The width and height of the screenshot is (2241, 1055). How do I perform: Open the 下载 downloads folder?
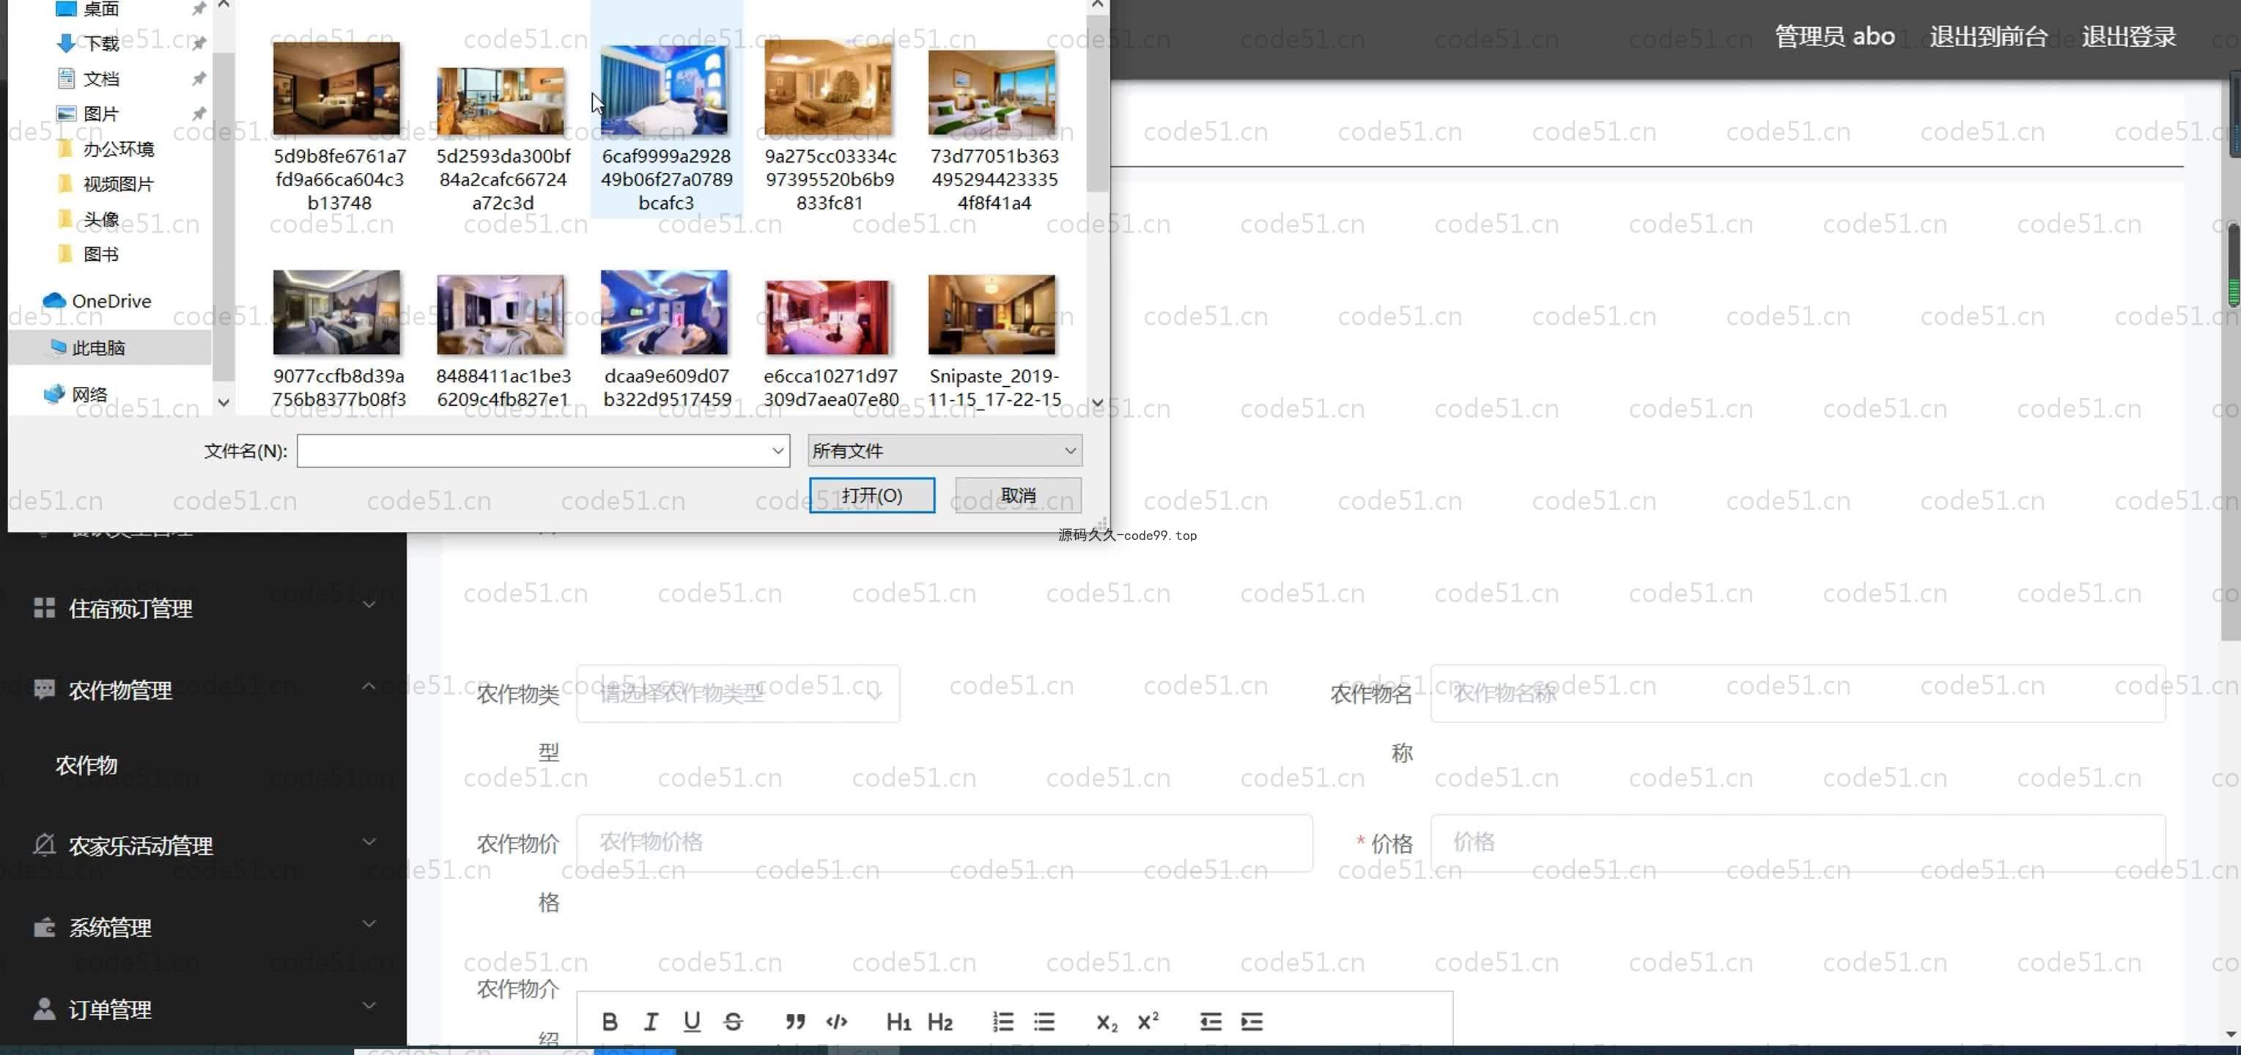point(101,42)
